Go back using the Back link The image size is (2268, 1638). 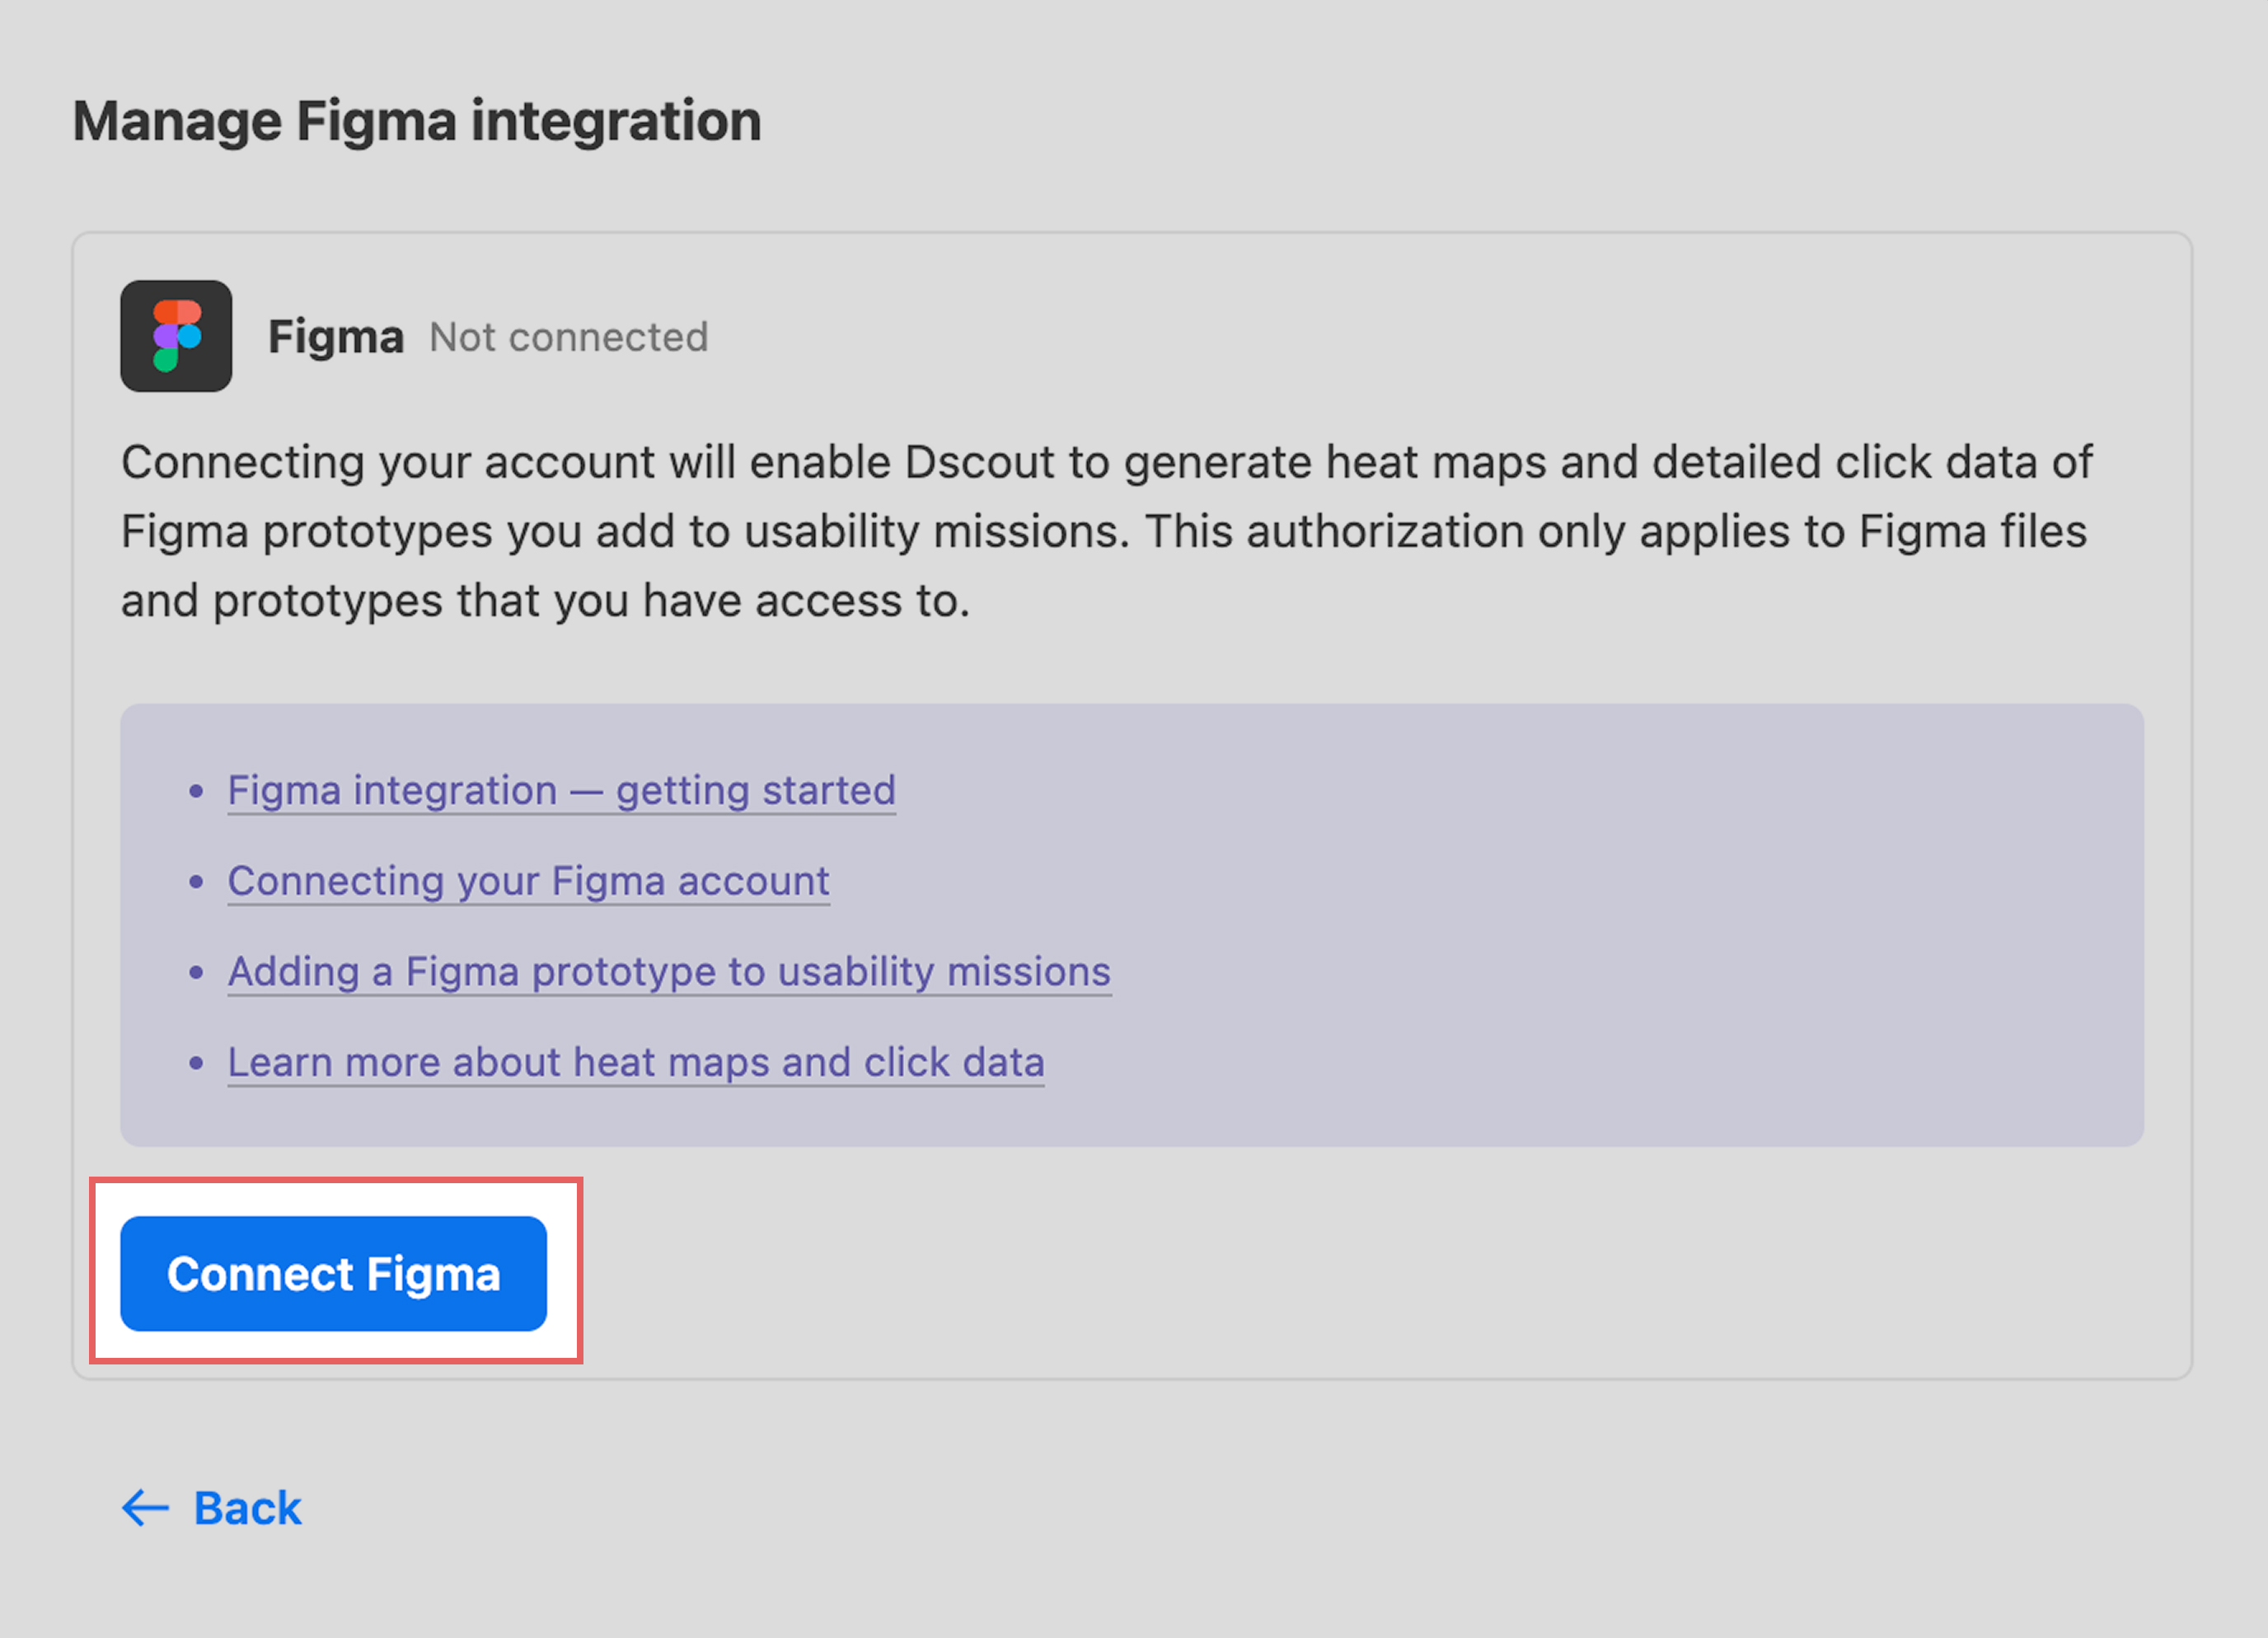[247, 1508]
